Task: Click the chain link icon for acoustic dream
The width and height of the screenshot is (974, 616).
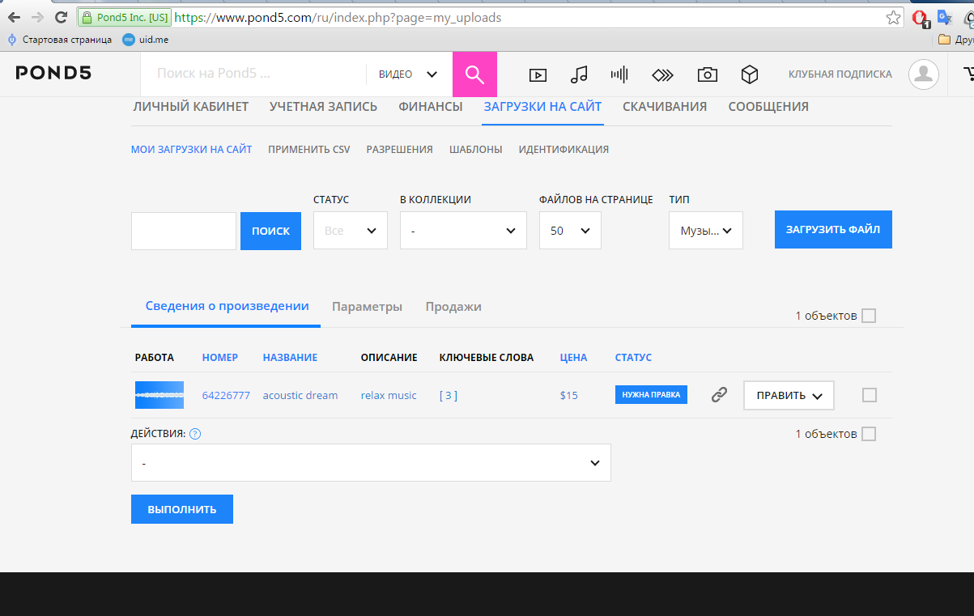Action: [719, 395]
